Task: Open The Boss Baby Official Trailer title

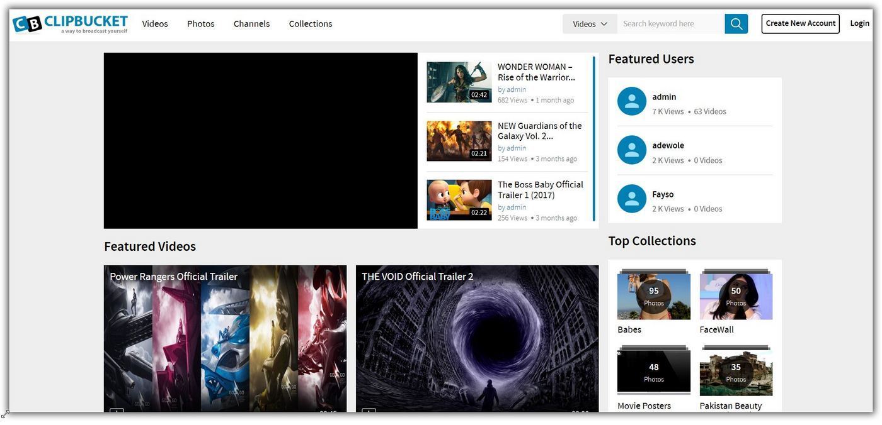Action: [541, 190]
